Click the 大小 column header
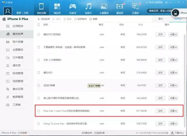The width and height of the screenshot is (187, 136). point(140,25)
